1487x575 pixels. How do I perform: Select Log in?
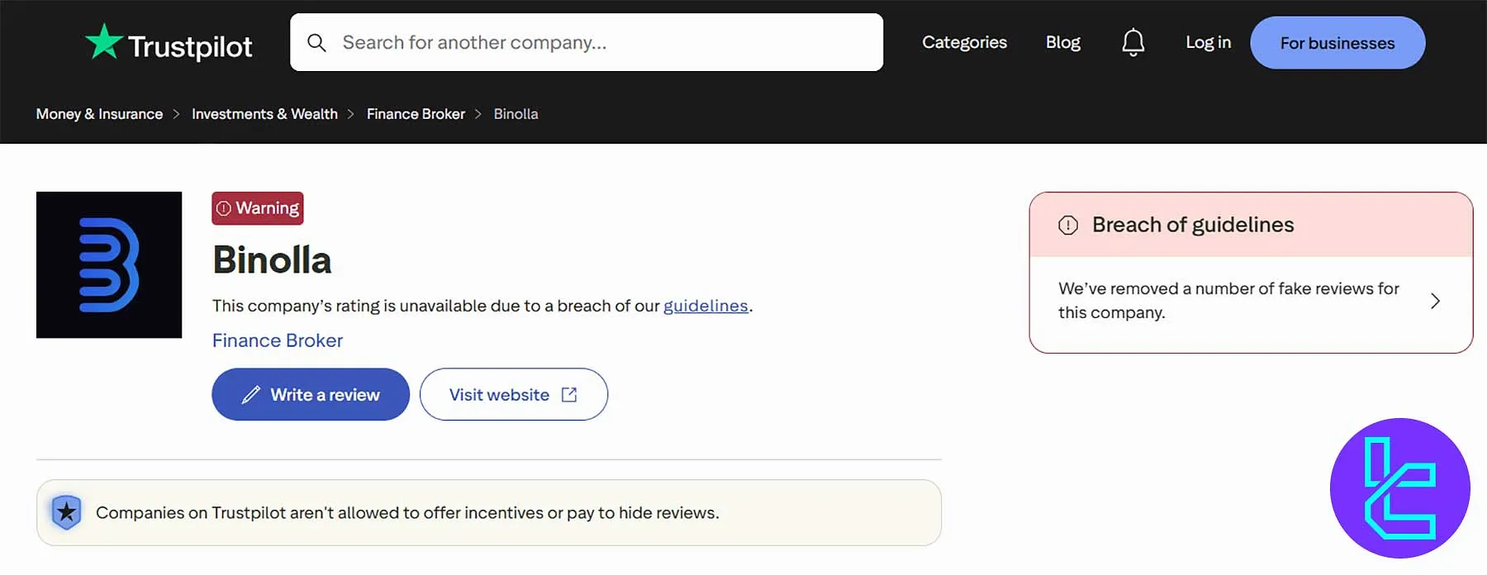click(1207, 42)
